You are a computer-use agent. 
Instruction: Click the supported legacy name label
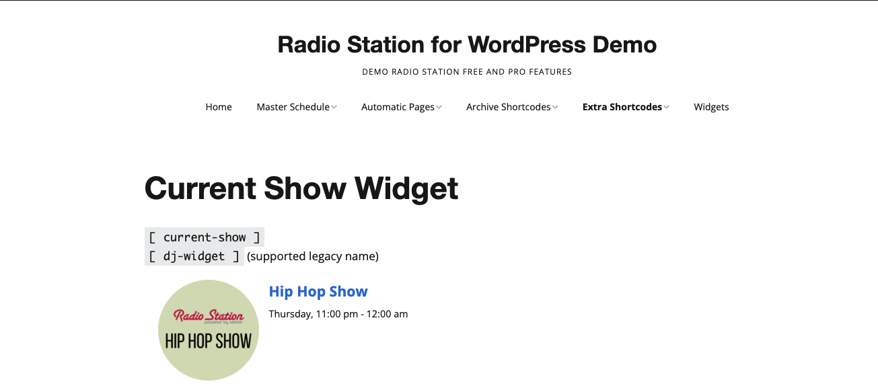click(312, 256)
